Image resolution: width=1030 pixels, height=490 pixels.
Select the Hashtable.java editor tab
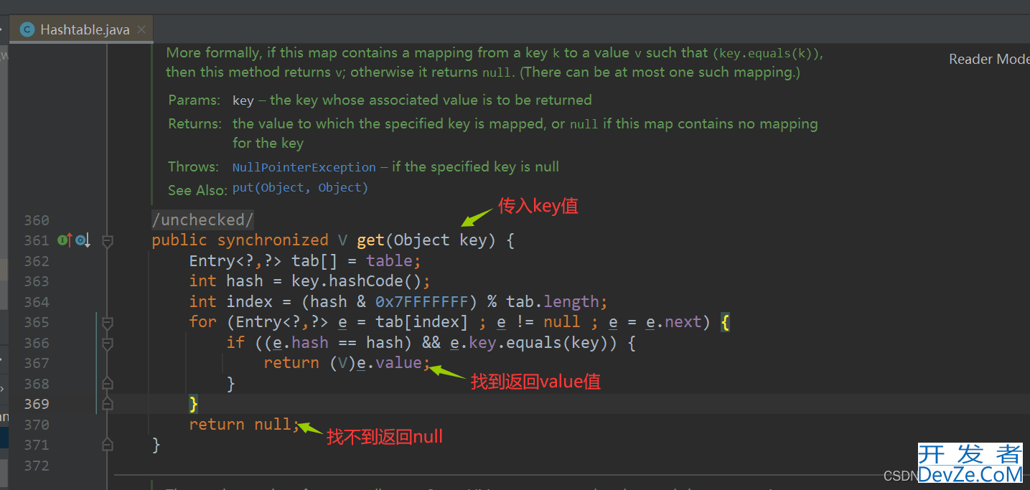click(80, 29)
